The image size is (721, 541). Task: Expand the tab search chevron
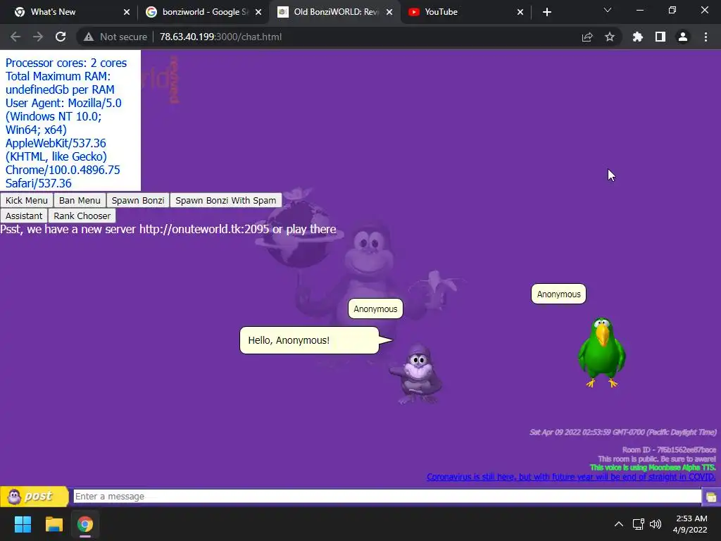tap(608, 10)
